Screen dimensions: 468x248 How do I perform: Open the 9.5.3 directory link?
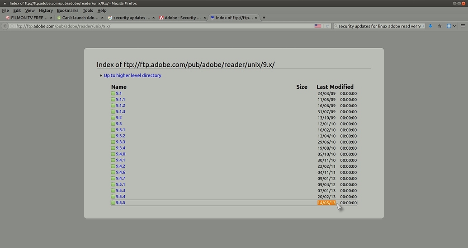tap(121, 191)
